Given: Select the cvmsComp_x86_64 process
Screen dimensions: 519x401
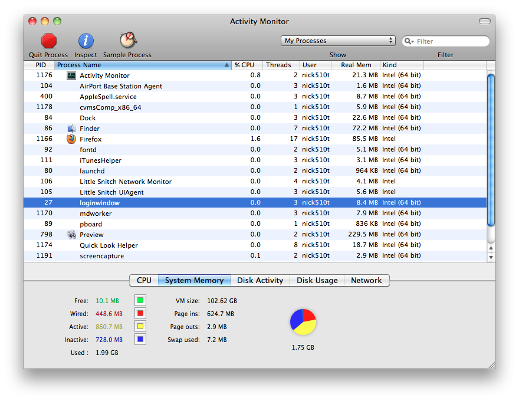Looking at the screenshot, I should point(255,107).
